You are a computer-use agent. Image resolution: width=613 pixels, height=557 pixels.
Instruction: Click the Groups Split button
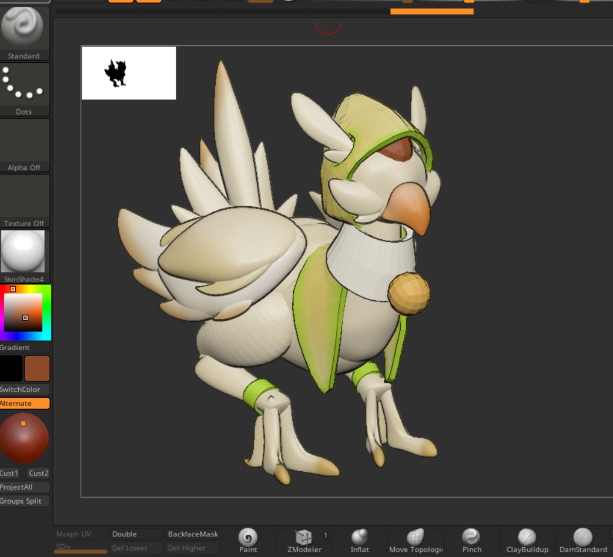(24, 501)
